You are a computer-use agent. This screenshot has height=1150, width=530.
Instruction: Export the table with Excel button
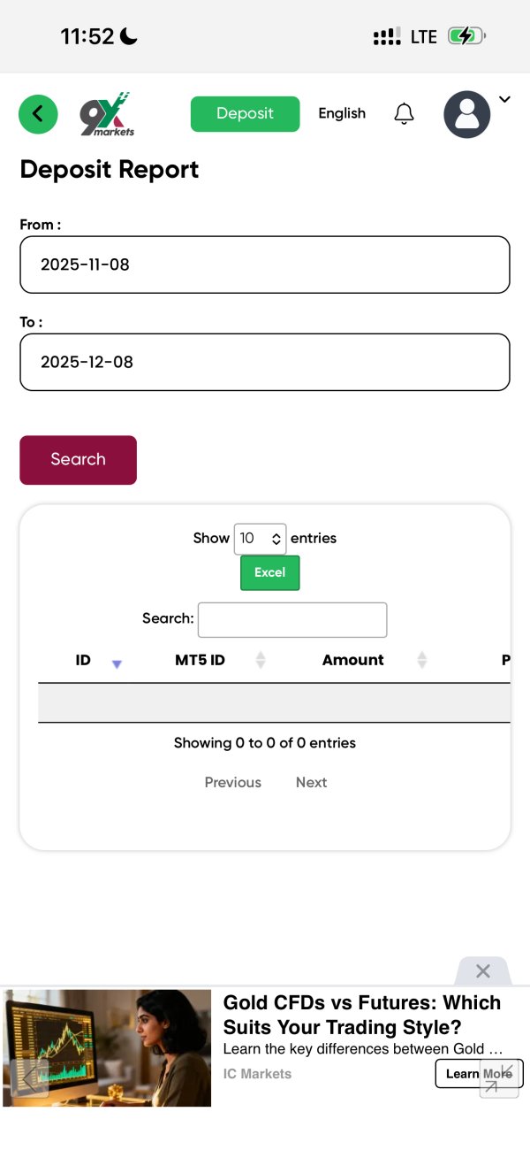[x=269, y=572]
